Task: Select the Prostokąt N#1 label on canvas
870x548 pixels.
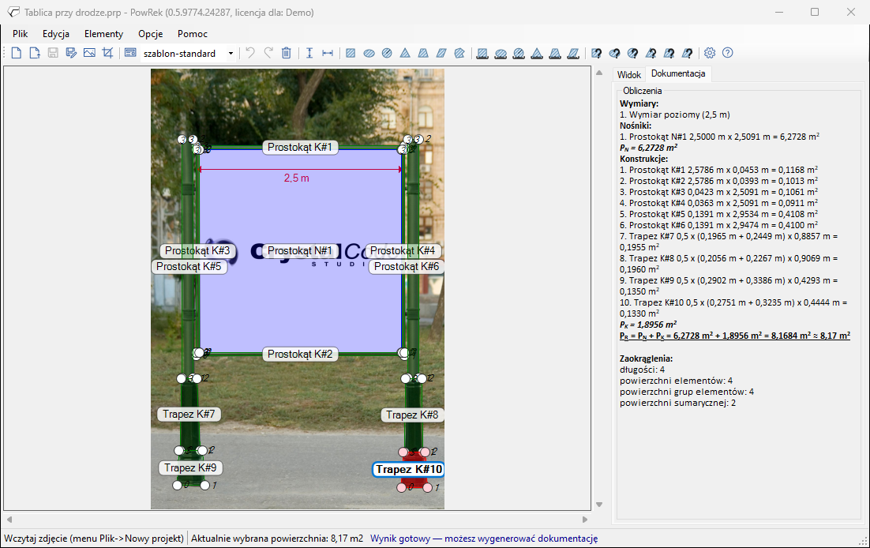Action: tap(300, 251)
